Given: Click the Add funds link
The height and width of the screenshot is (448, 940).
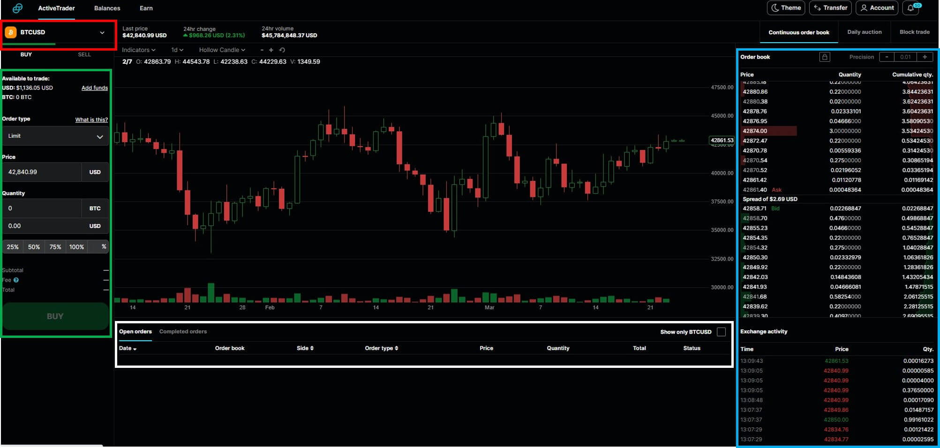Looking at the screenshot, I should click(x=94, y=88).
